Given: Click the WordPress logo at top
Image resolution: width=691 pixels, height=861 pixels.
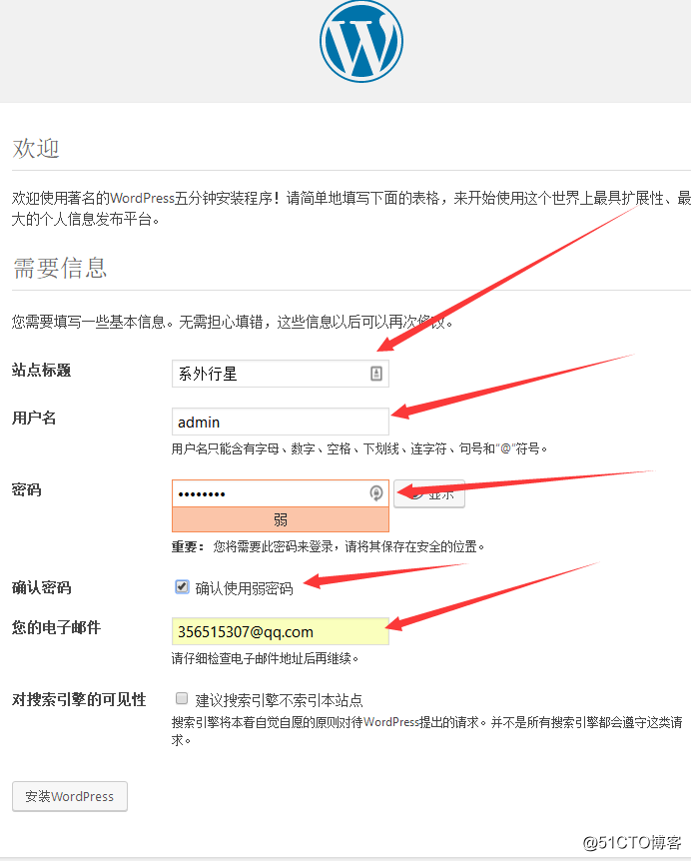Looking at the screenshot, I should pyautogui.click(x=361, y=41).
